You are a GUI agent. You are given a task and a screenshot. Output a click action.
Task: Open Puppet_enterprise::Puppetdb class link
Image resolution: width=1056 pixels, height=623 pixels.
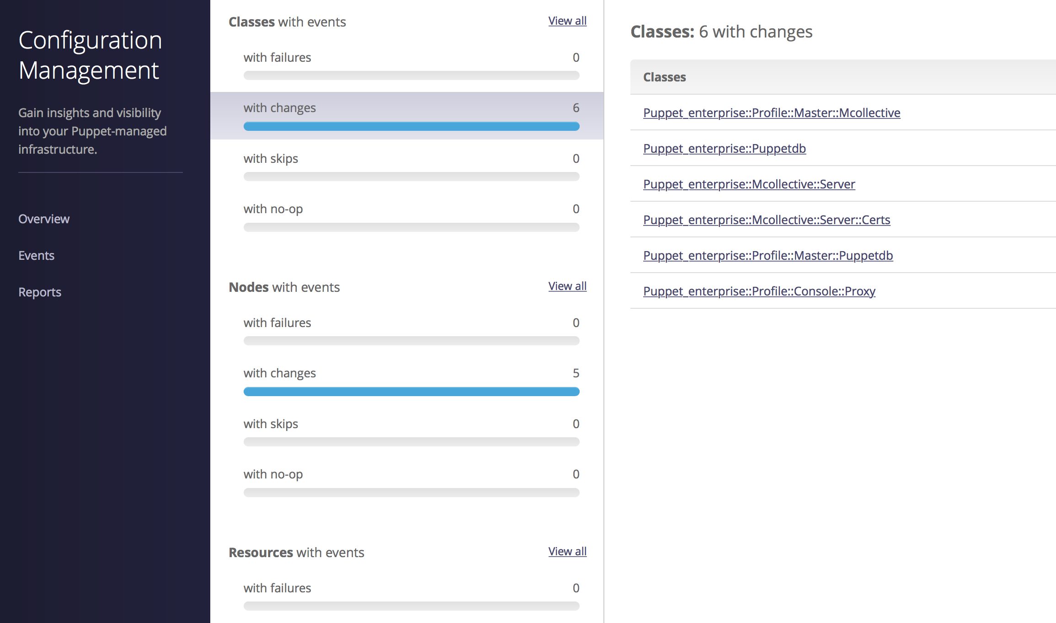725,149
